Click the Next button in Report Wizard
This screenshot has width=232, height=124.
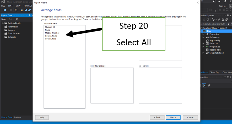point(173,117)
